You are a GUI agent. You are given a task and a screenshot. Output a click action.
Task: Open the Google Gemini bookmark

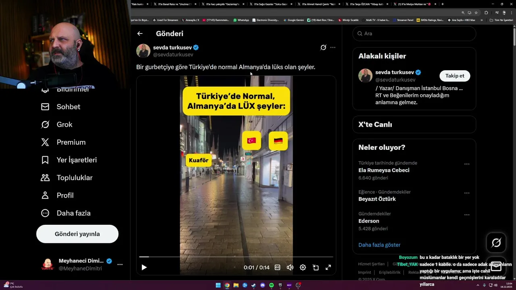[293, 20]
